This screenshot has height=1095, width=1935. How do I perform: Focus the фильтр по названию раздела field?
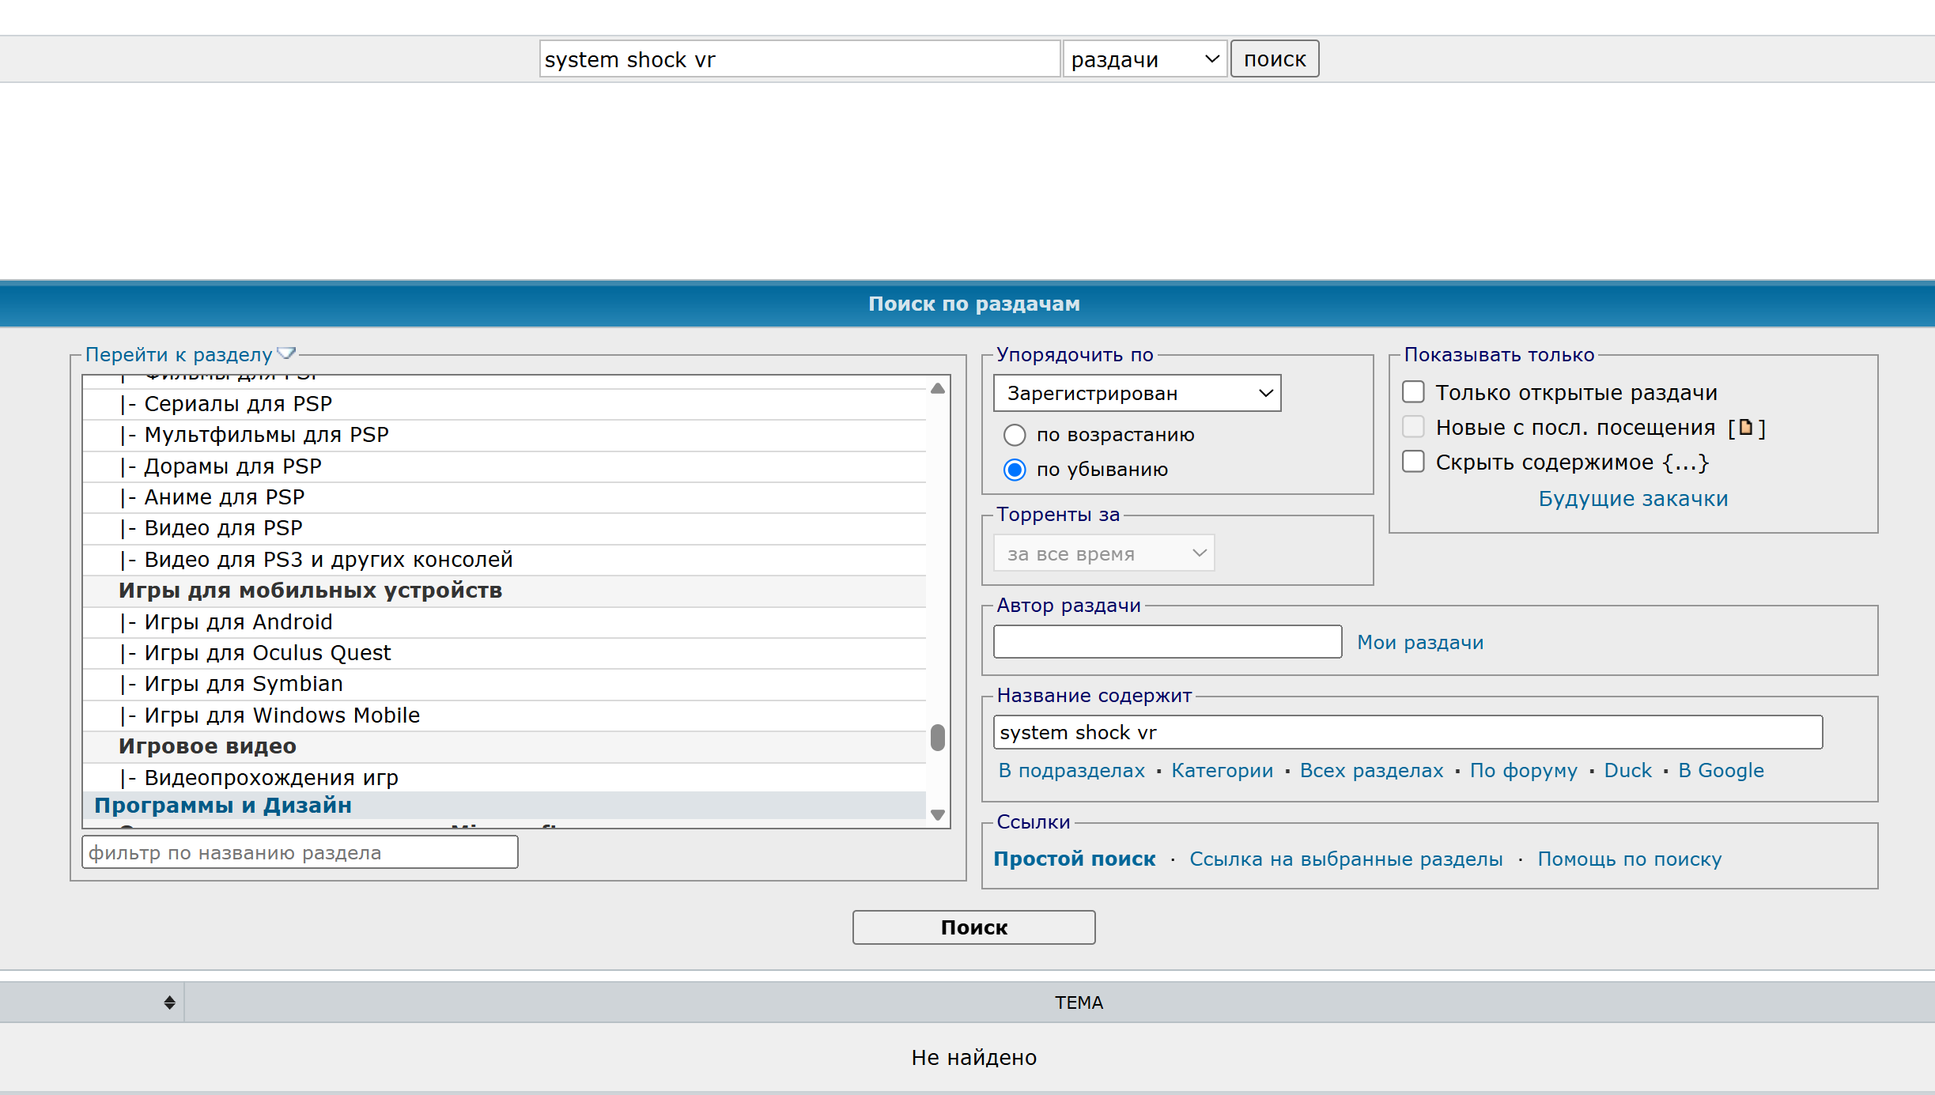click(300, 852)
